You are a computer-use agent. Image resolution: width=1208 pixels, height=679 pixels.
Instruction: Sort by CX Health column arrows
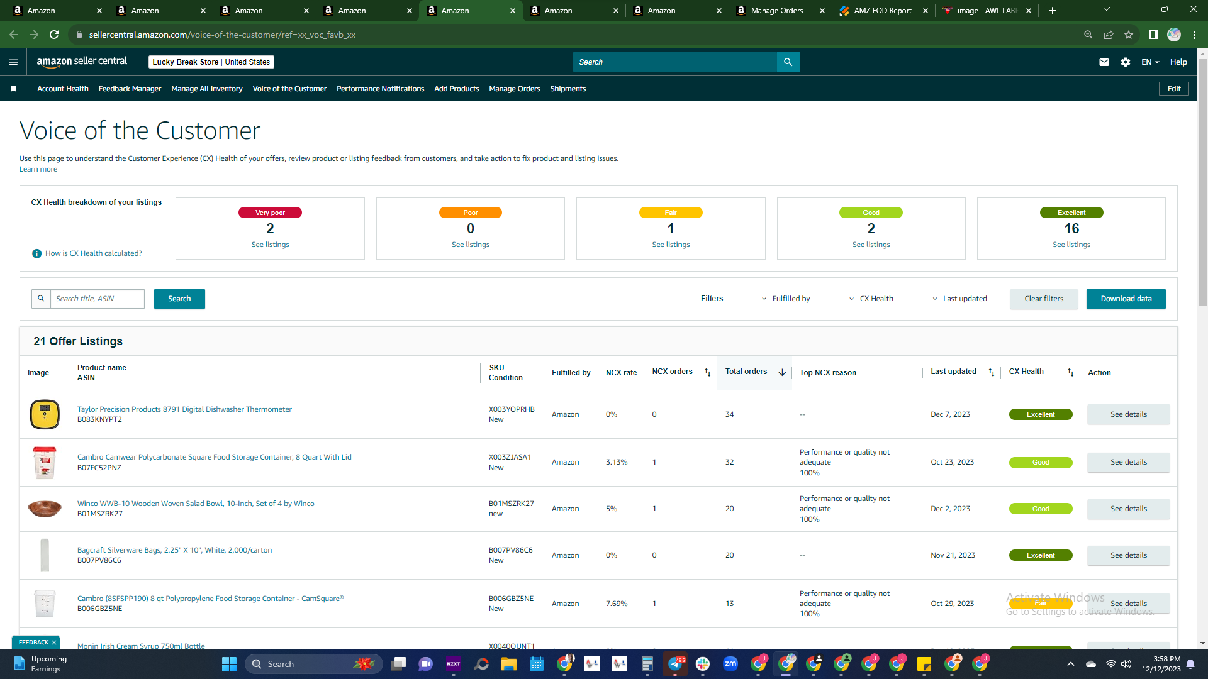point(1071,373)
